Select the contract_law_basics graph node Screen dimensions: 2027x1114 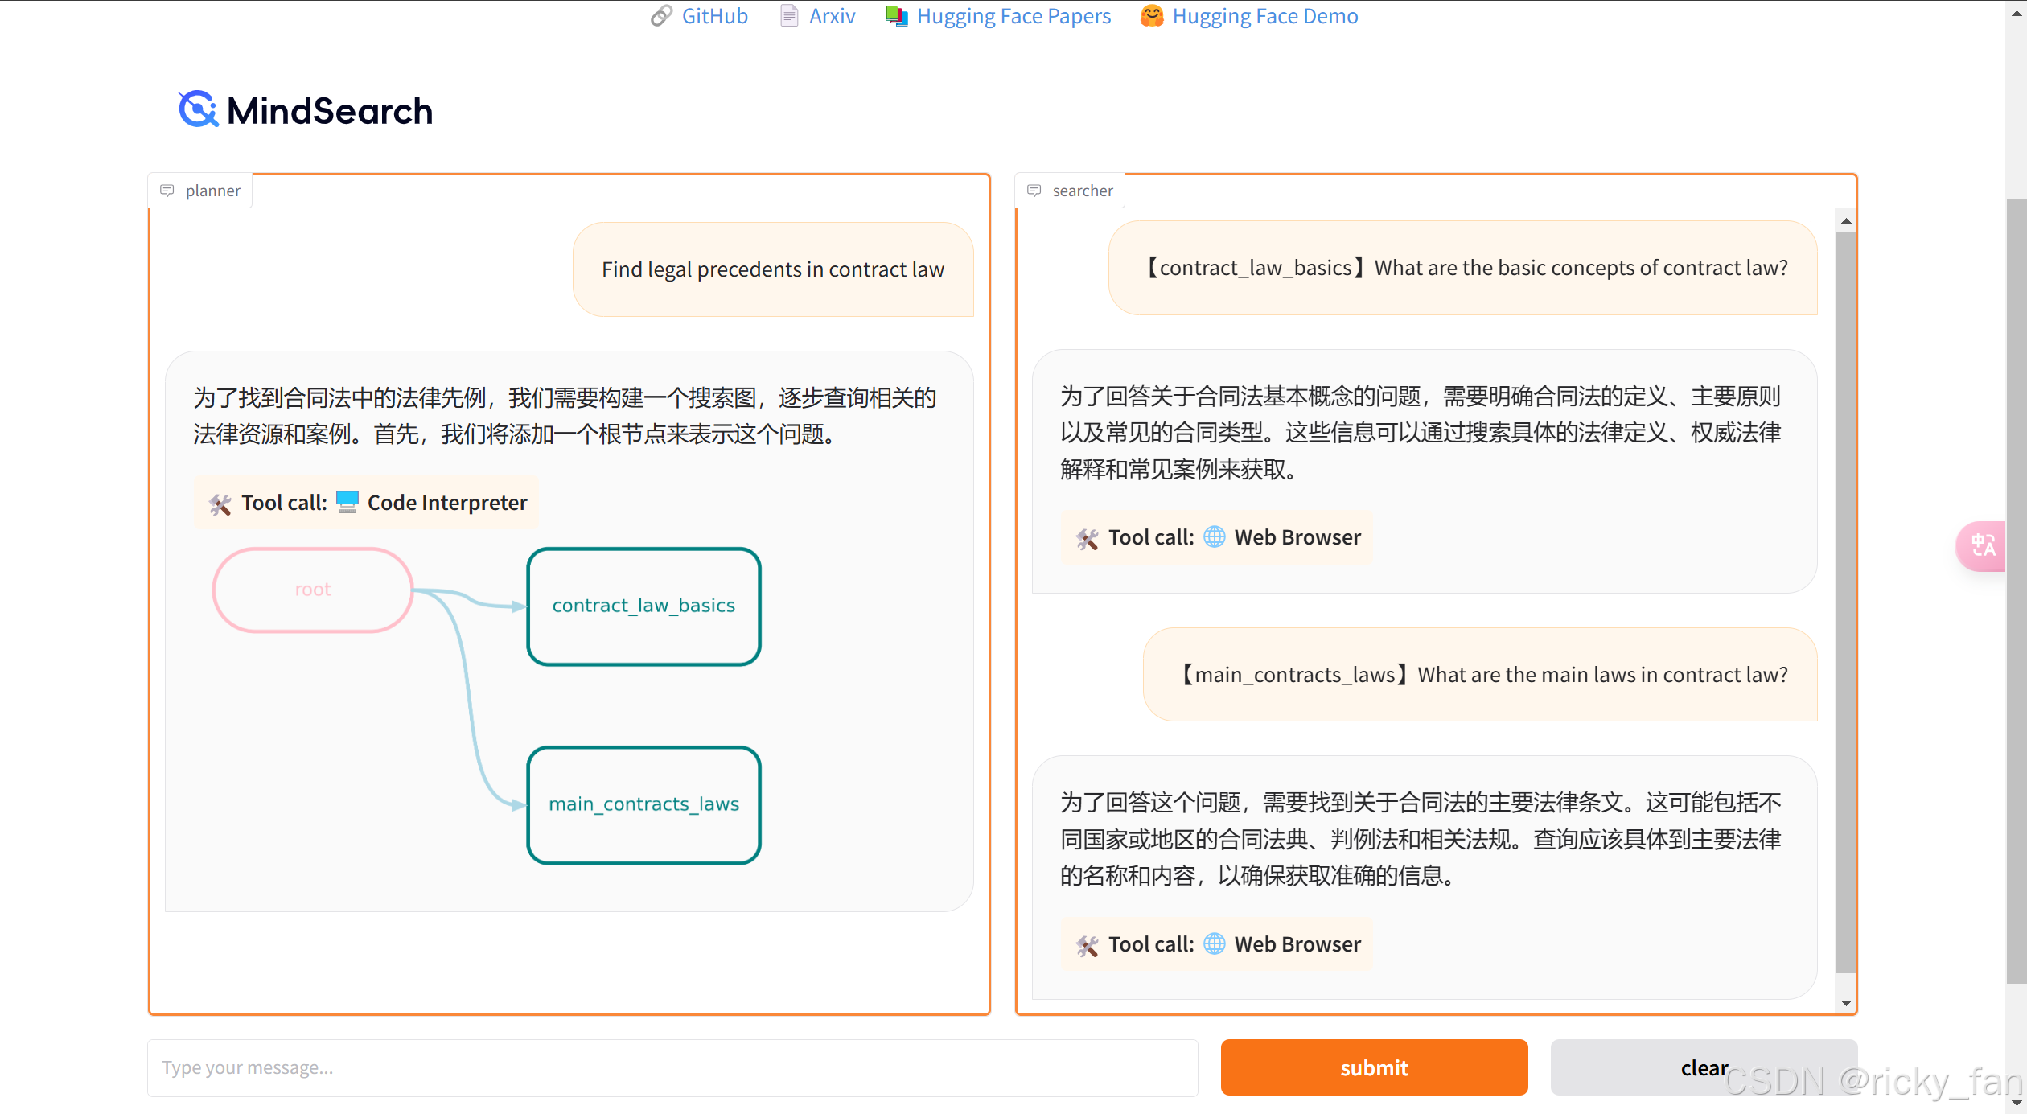643,606
